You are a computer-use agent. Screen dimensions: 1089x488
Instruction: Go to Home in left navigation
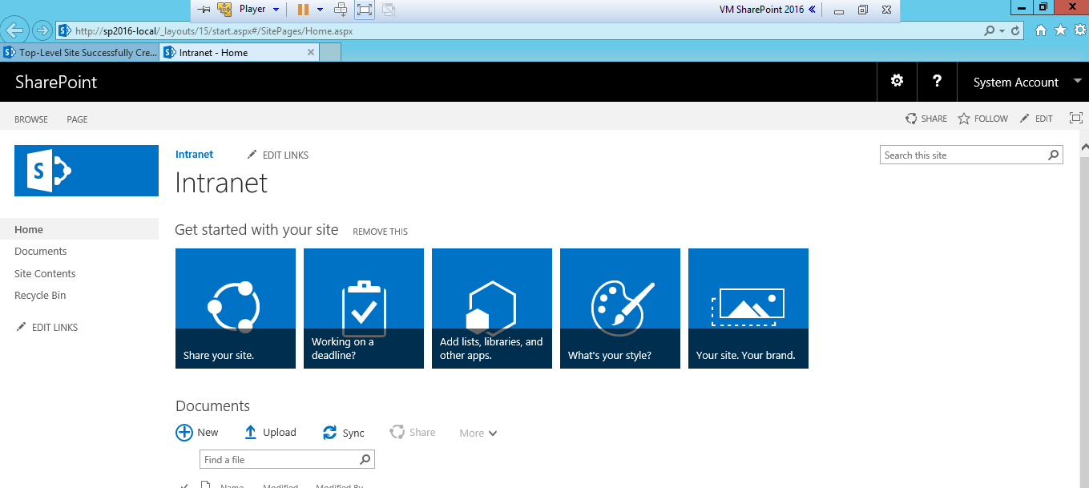click(x=29, y=229)
